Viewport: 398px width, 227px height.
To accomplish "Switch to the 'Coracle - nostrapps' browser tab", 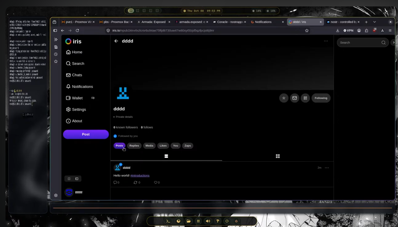I will pyautogui.click(x=230, y=22).
